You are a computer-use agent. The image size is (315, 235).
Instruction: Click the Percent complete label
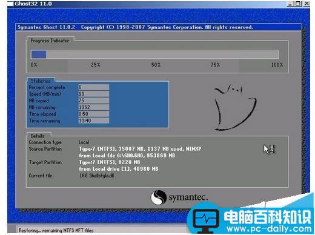click(x=47, y=87)
